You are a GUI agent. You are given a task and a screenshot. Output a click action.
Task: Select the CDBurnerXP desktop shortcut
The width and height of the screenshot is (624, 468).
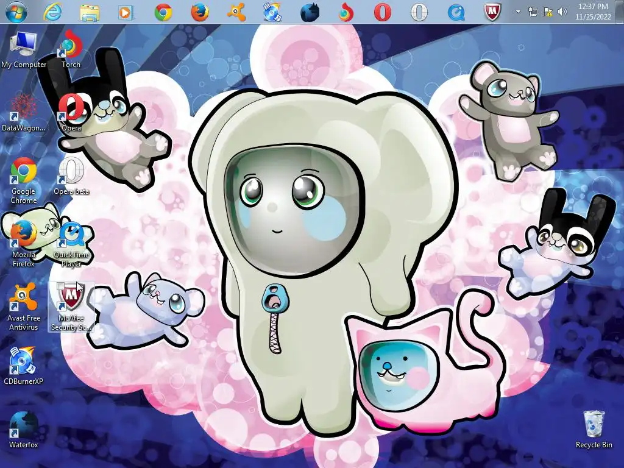[x=24, y=366]
